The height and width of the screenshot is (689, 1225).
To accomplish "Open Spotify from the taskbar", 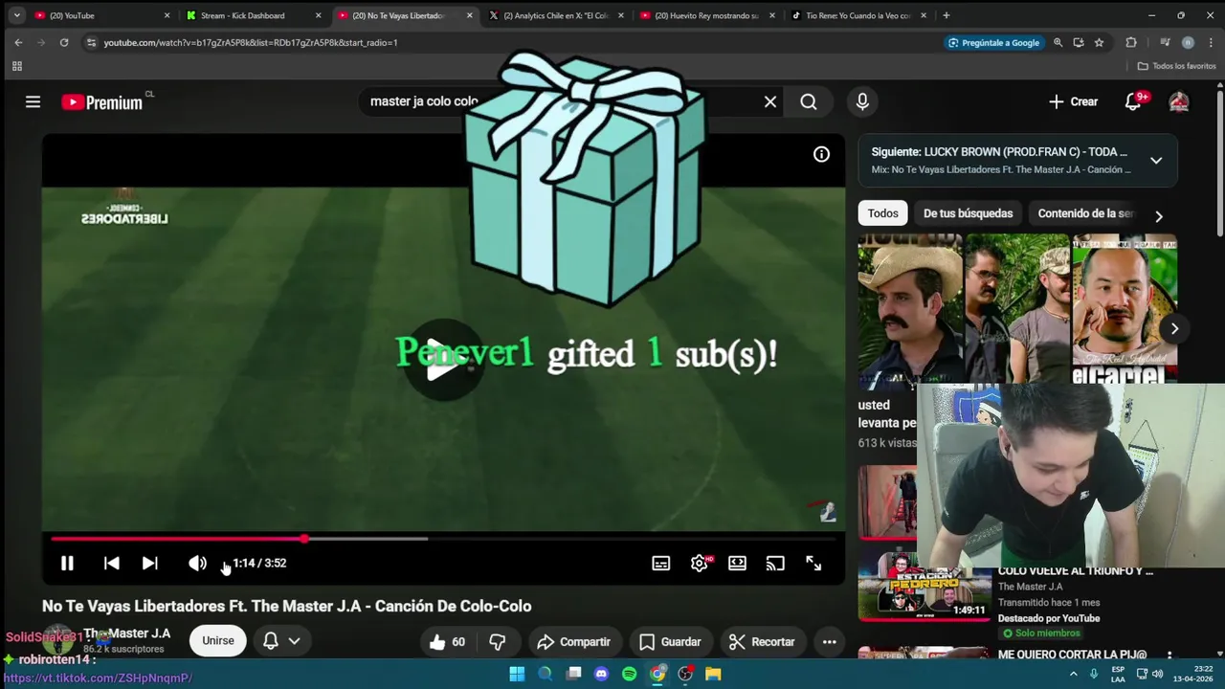I will [629, 674].
